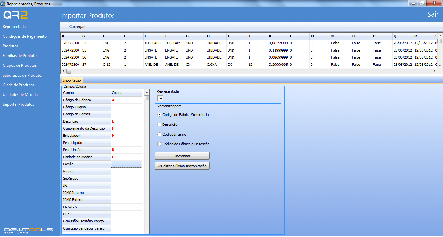
Task: Click the Coluna cell for Código Original
Action: pyautogui.click(x=126, y=107)
